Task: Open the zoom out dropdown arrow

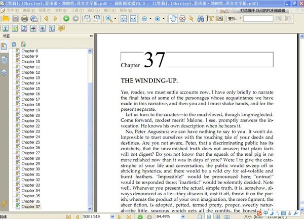Action: tap(150, 19)
